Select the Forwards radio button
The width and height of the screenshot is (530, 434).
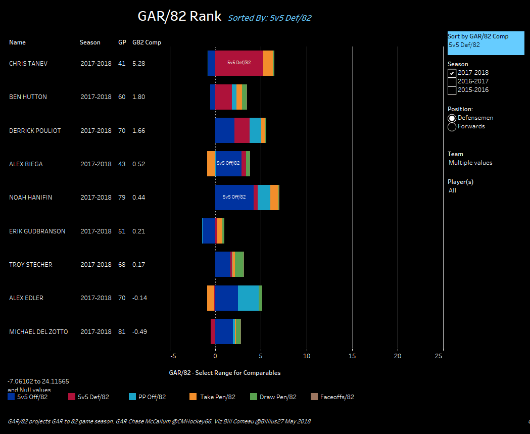(452, 127)
